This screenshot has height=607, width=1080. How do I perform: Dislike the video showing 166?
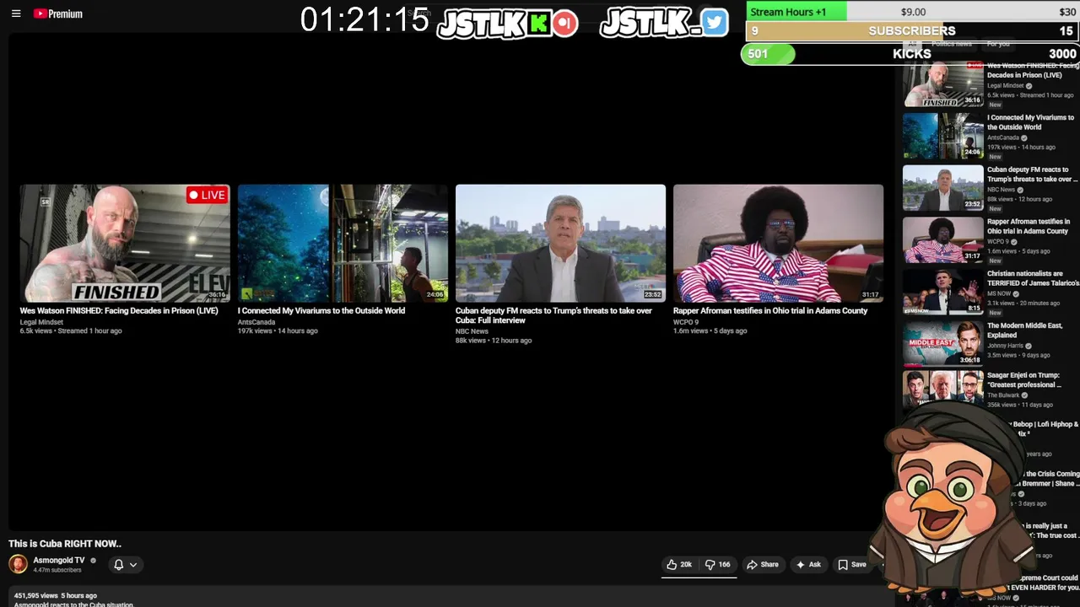(717, 565)
